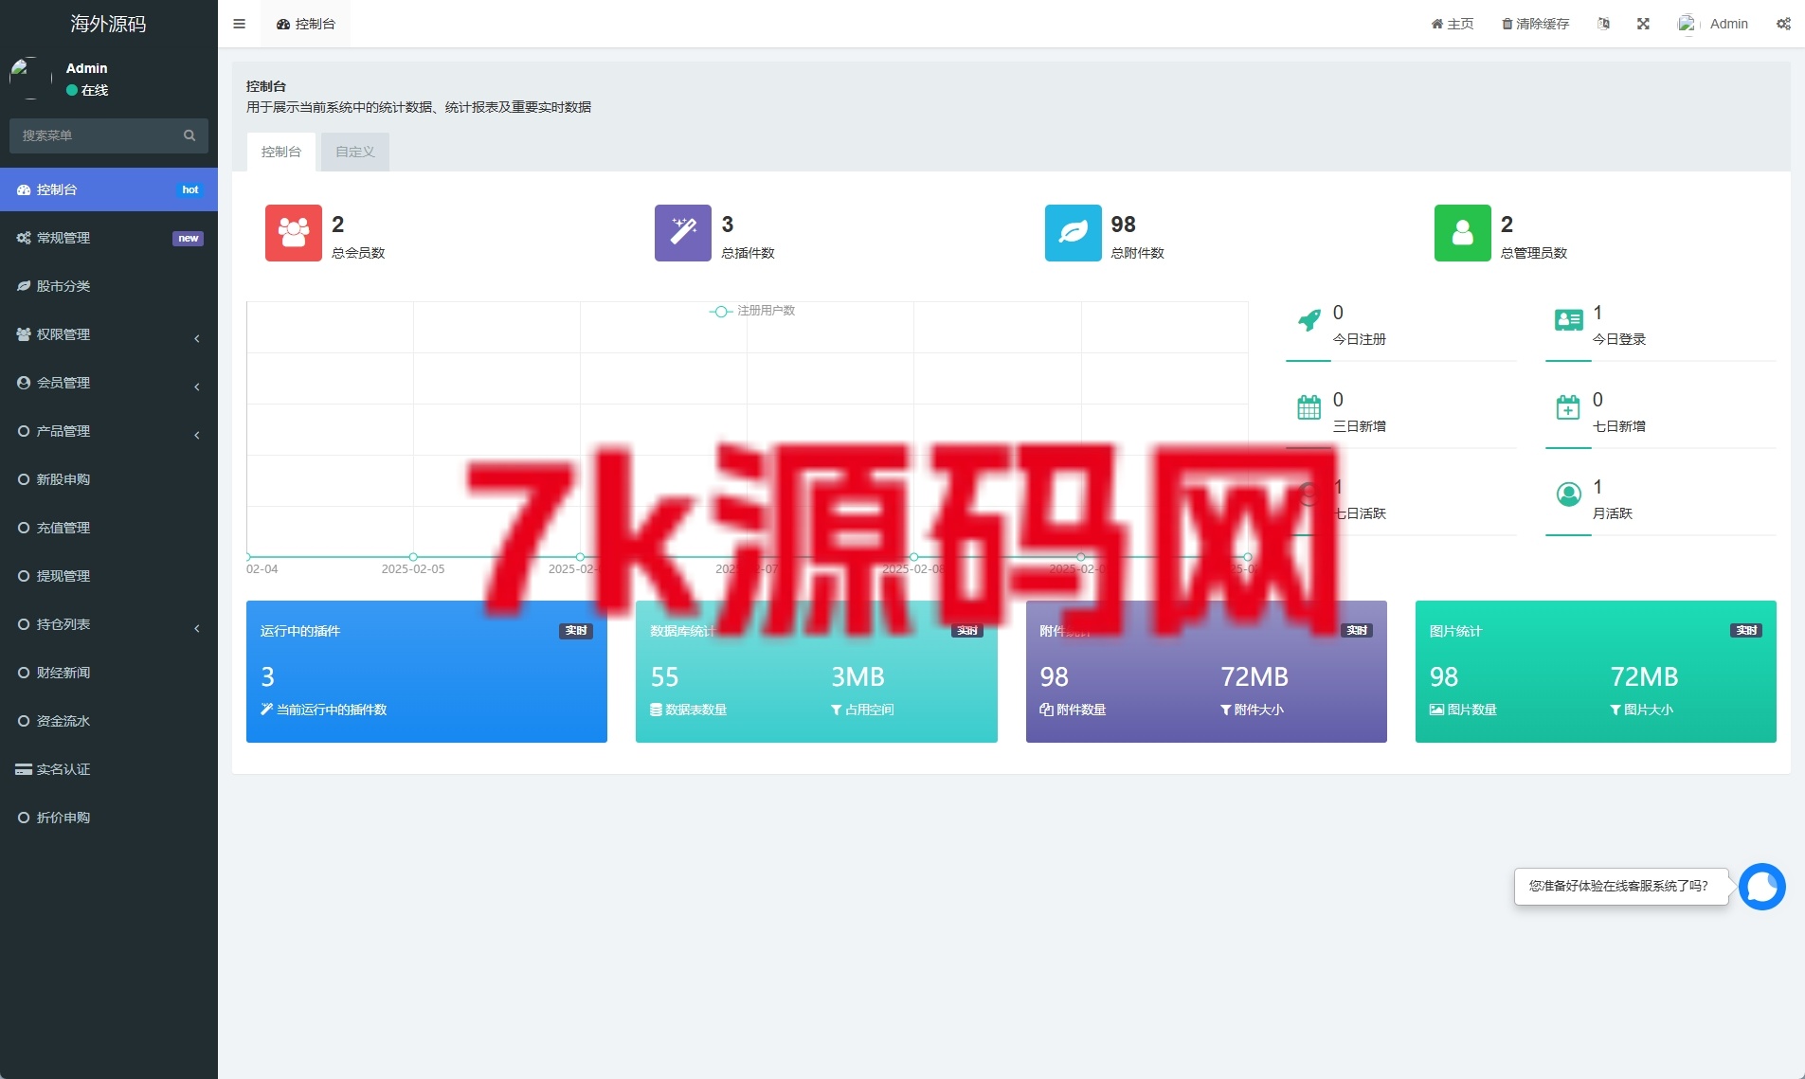This screenshot has width=1805, height=1079.
Task: Click the card icon beside 实名认证
Action: click(x=24, y=769)
